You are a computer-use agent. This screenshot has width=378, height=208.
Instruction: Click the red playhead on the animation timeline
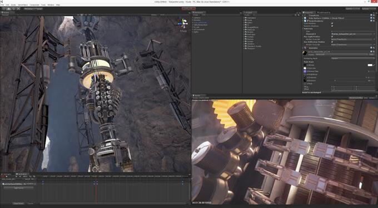(x=96, y=190)
